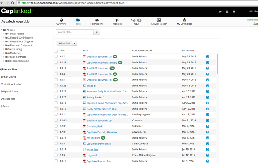Open Small PDF document (3) link
258x165 pixels.
(x=99, y=74)
